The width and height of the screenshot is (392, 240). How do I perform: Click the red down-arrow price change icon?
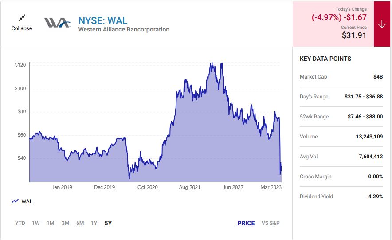(382, 24)
